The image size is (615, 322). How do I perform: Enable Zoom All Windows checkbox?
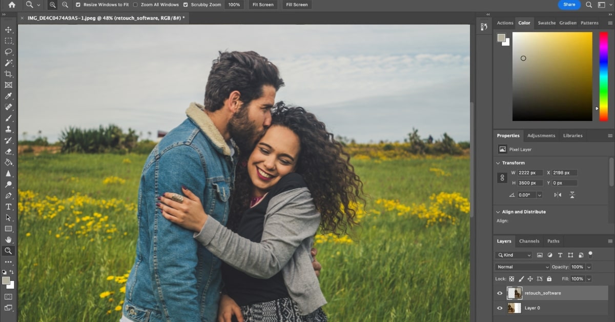(x=135, y=5)
